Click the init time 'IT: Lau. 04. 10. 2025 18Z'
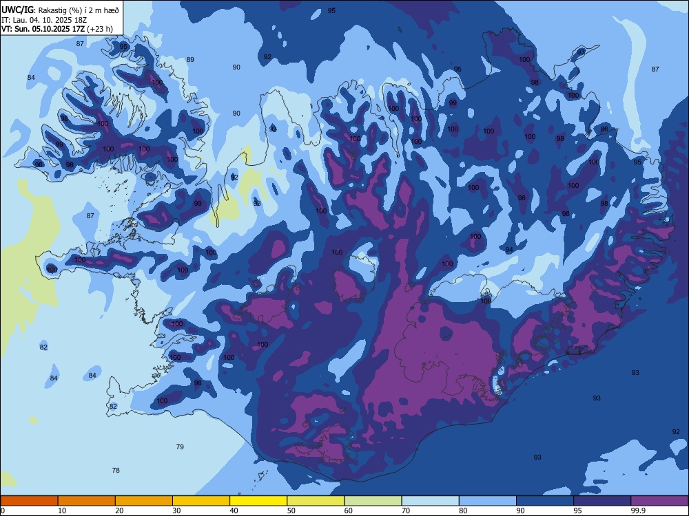 45,20
